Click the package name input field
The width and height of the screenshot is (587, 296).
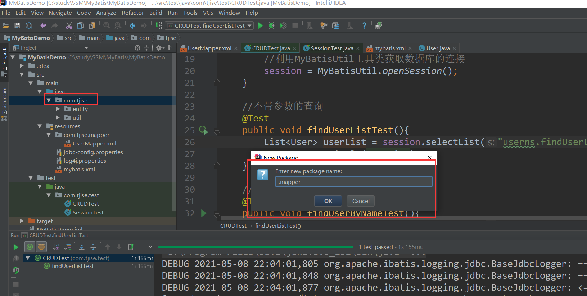tap(354, 182)
